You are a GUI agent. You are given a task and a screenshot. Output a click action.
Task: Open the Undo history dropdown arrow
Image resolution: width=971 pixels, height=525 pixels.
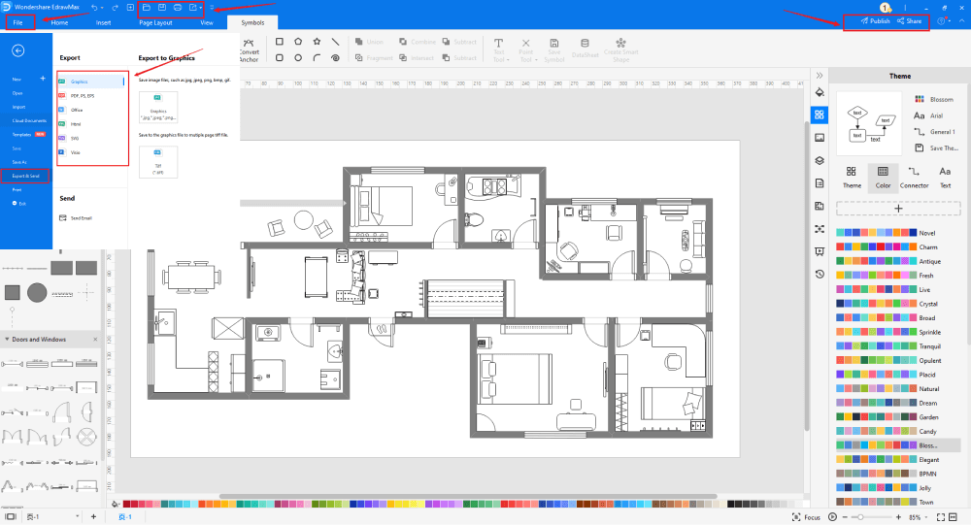(102, 8)
